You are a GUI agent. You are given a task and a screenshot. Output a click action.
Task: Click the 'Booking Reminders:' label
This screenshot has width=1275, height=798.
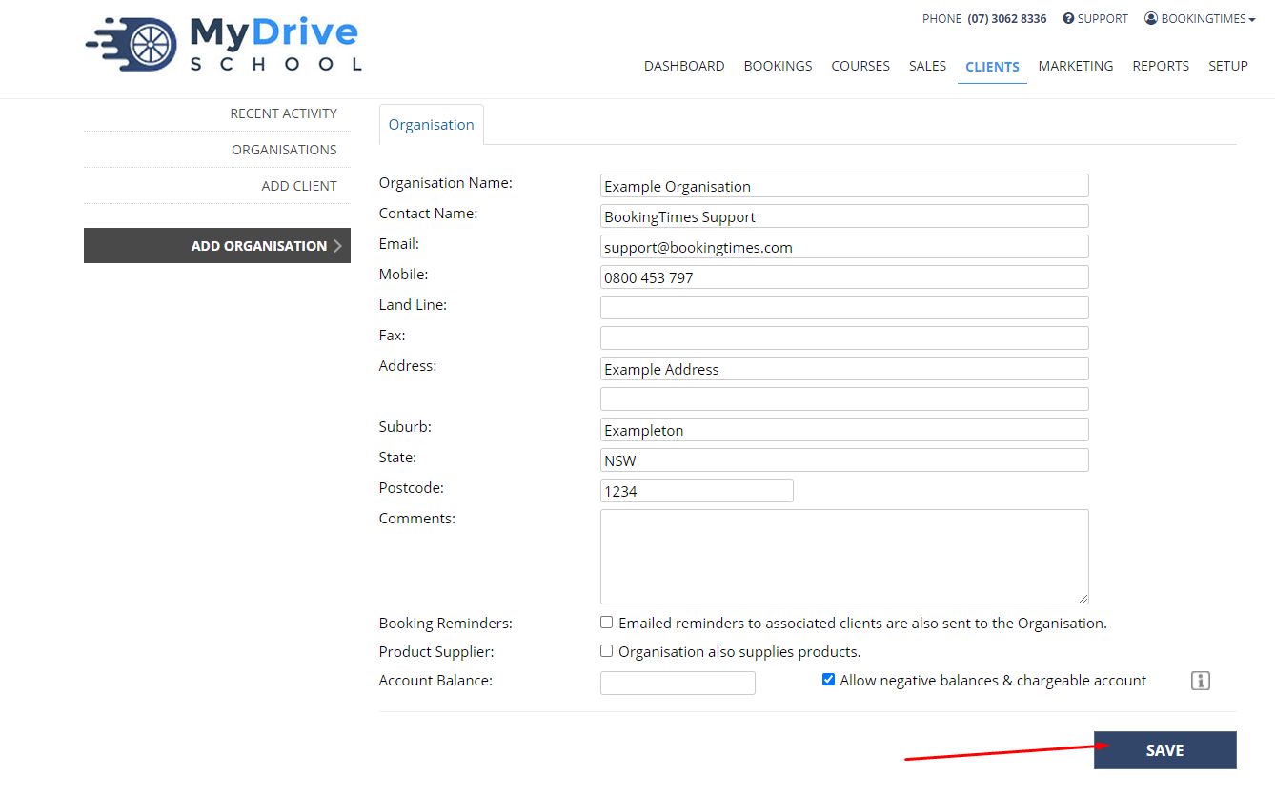(446, 623)
